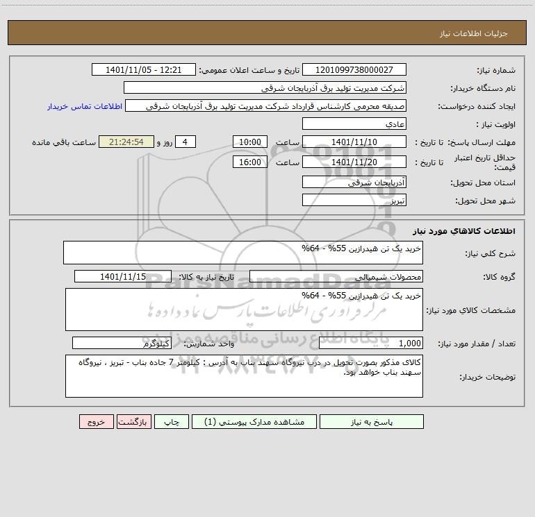
Task: Click the استان محل تحویل label
Action: click(483, 183)
